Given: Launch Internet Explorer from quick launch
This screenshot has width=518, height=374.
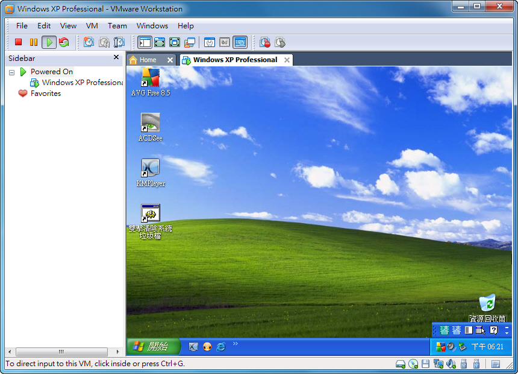Looking at the screenshot, I should [221, 346].
